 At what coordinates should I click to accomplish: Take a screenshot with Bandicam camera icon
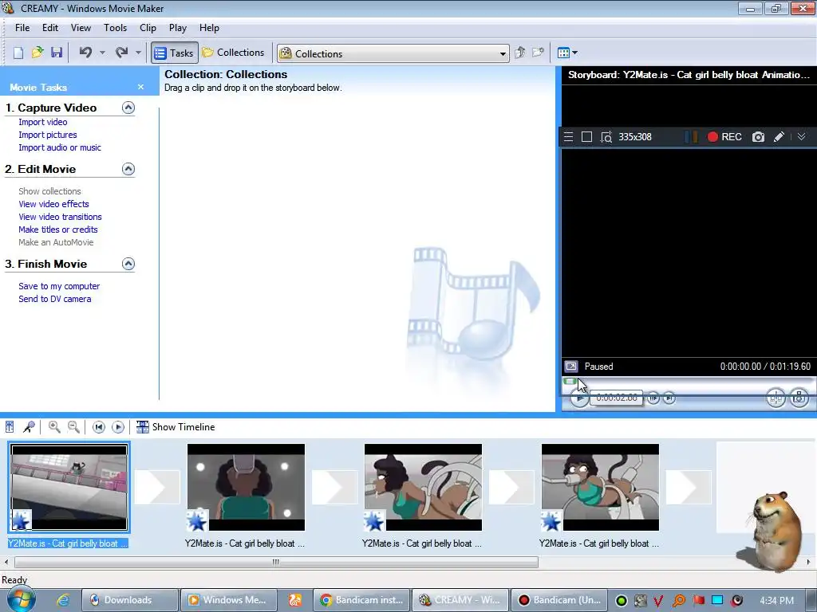pos(758,137)
